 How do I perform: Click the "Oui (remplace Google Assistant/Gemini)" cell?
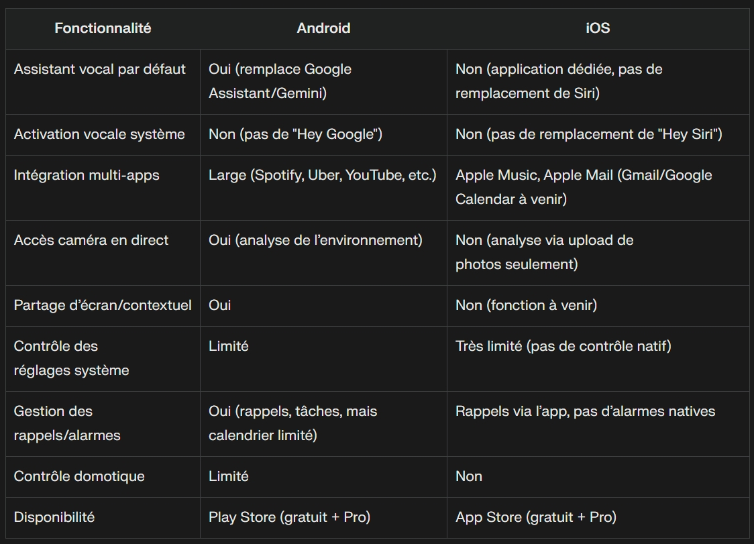pos(280,81)
